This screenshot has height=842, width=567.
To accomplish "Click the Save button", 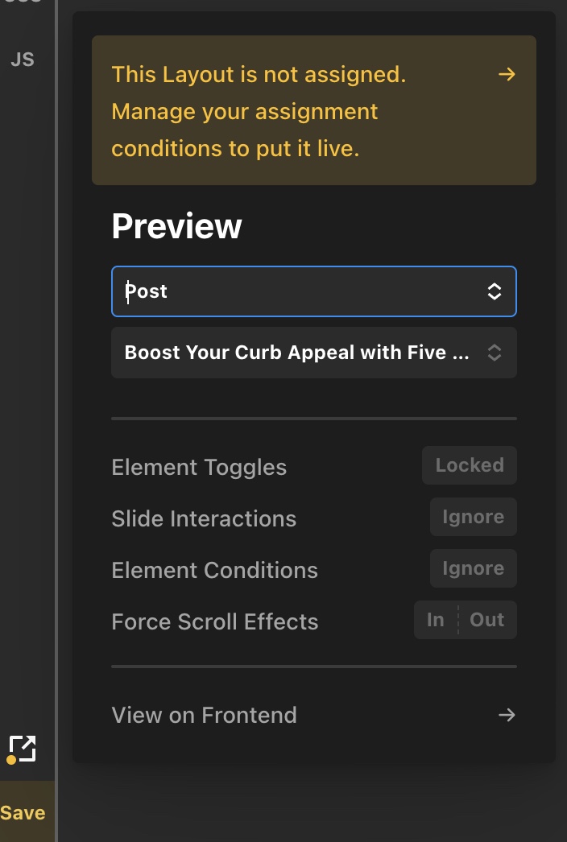I will click(24, 812).
